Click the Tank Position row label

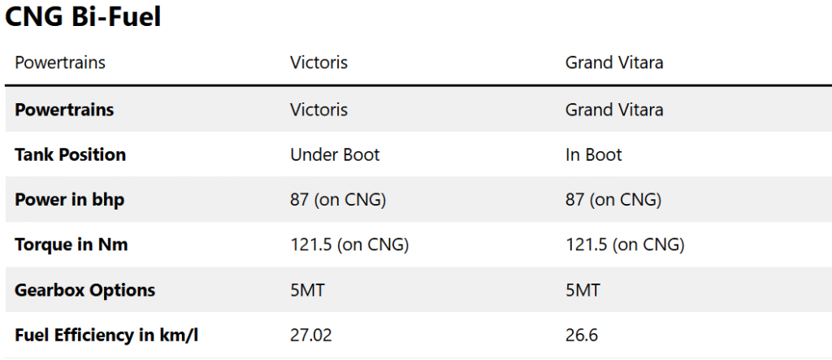71,155
